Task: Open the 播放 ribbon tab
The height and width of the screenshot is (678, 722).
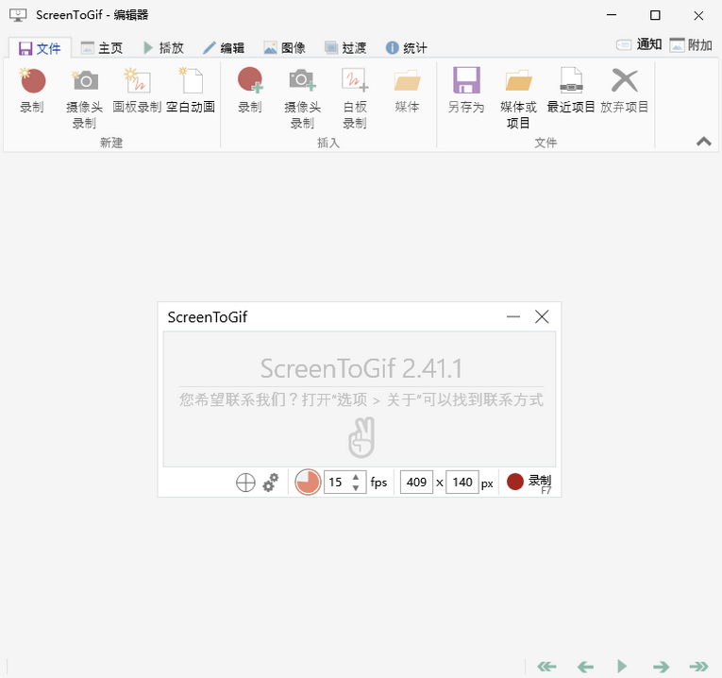Action: click(163, 48)
